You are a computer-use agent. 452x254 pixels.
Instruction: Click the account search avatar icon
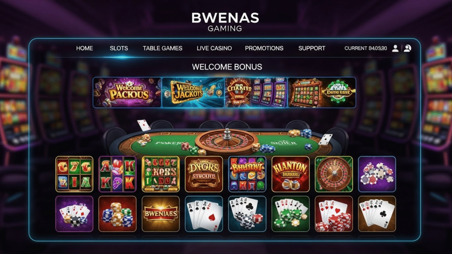(407, 49)
